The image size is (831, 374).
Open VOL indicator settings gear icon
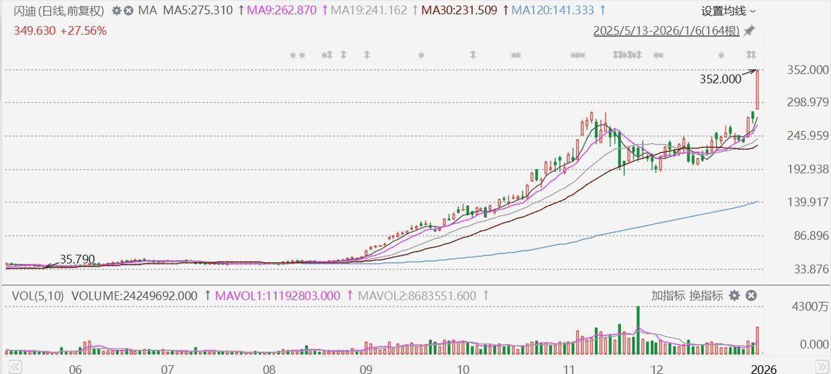point(734,296)
